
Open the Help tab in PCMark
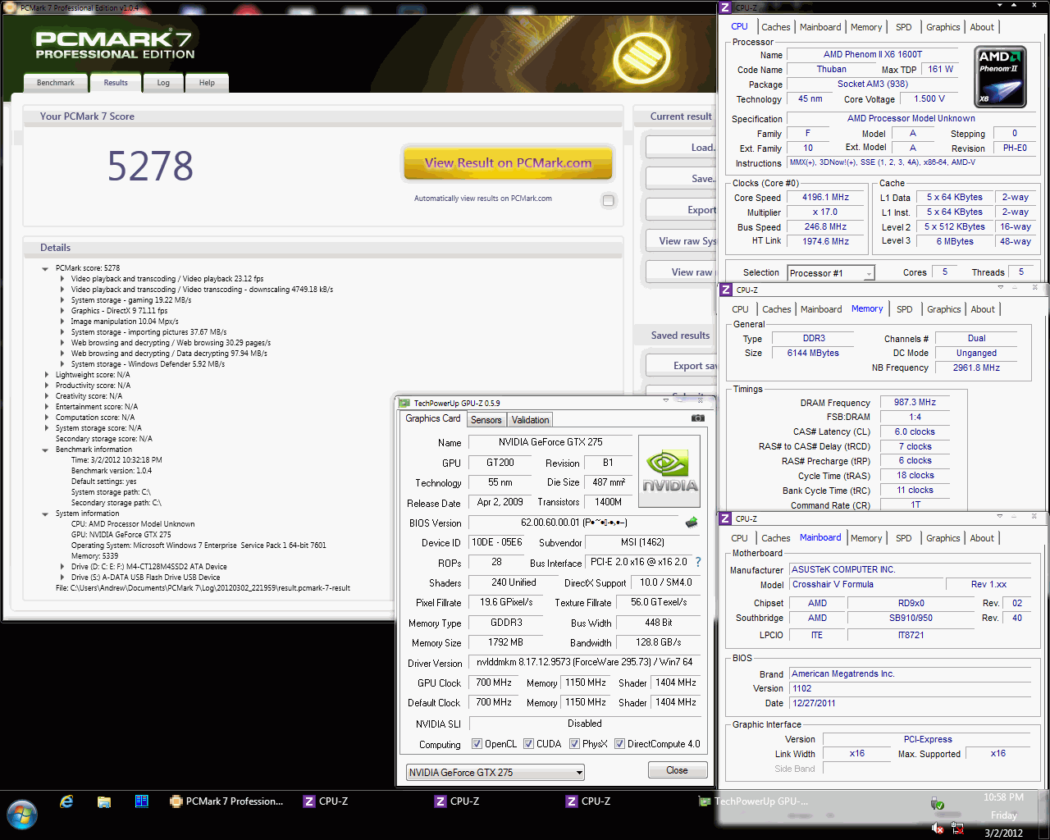tap(207, 83)
